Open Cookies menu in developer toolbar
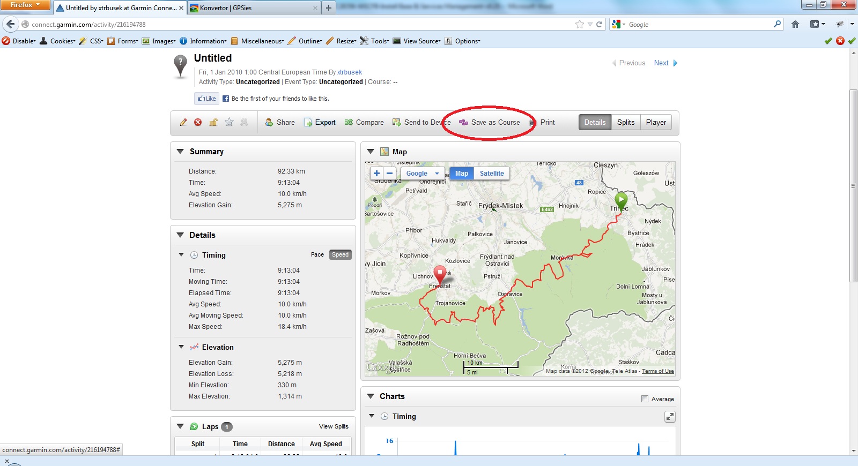Viewport: 858px width, 466px height. point(58,41)
